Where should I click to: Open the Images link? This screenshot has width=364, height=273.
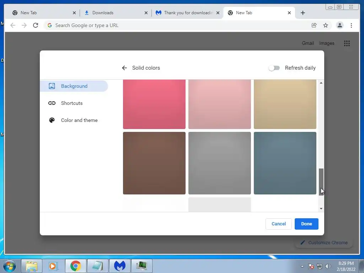[x=327, y=43]
